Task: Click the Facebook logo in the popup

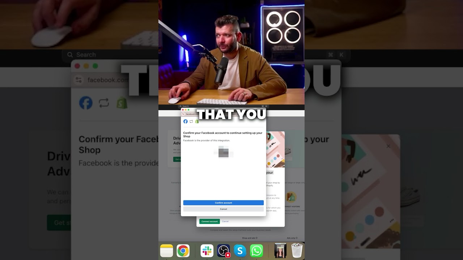Action: [x=186, y=121]
